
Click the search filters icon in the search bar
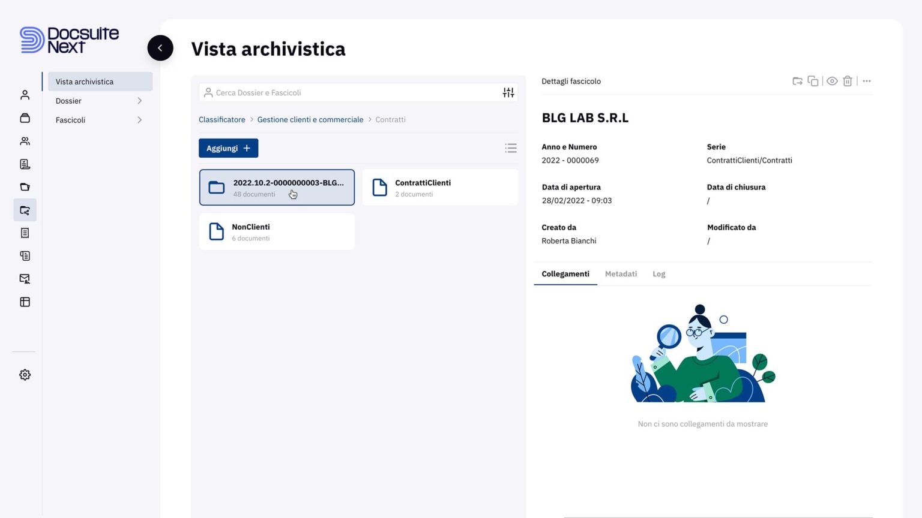tap(508, 92)
